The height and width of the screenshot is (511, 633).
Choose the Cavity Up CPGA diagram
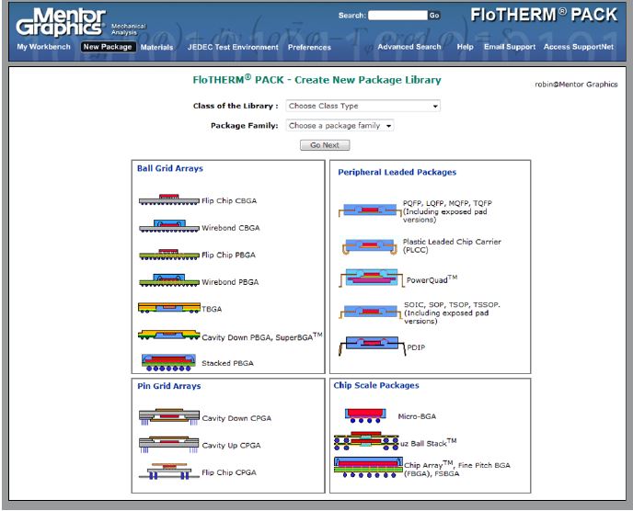coord(168,444)
